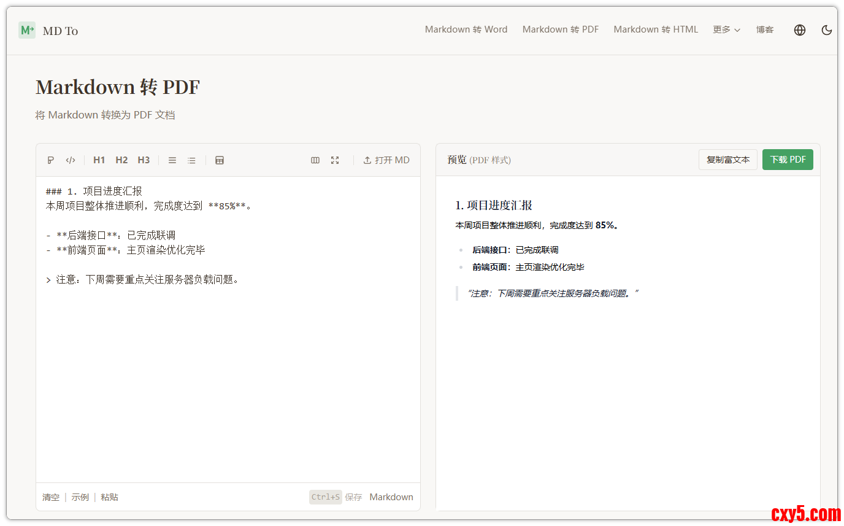Viewport: 844px width, 526px height.
Task: Open the Markdown 转 Word page
Action: [466, 29]
